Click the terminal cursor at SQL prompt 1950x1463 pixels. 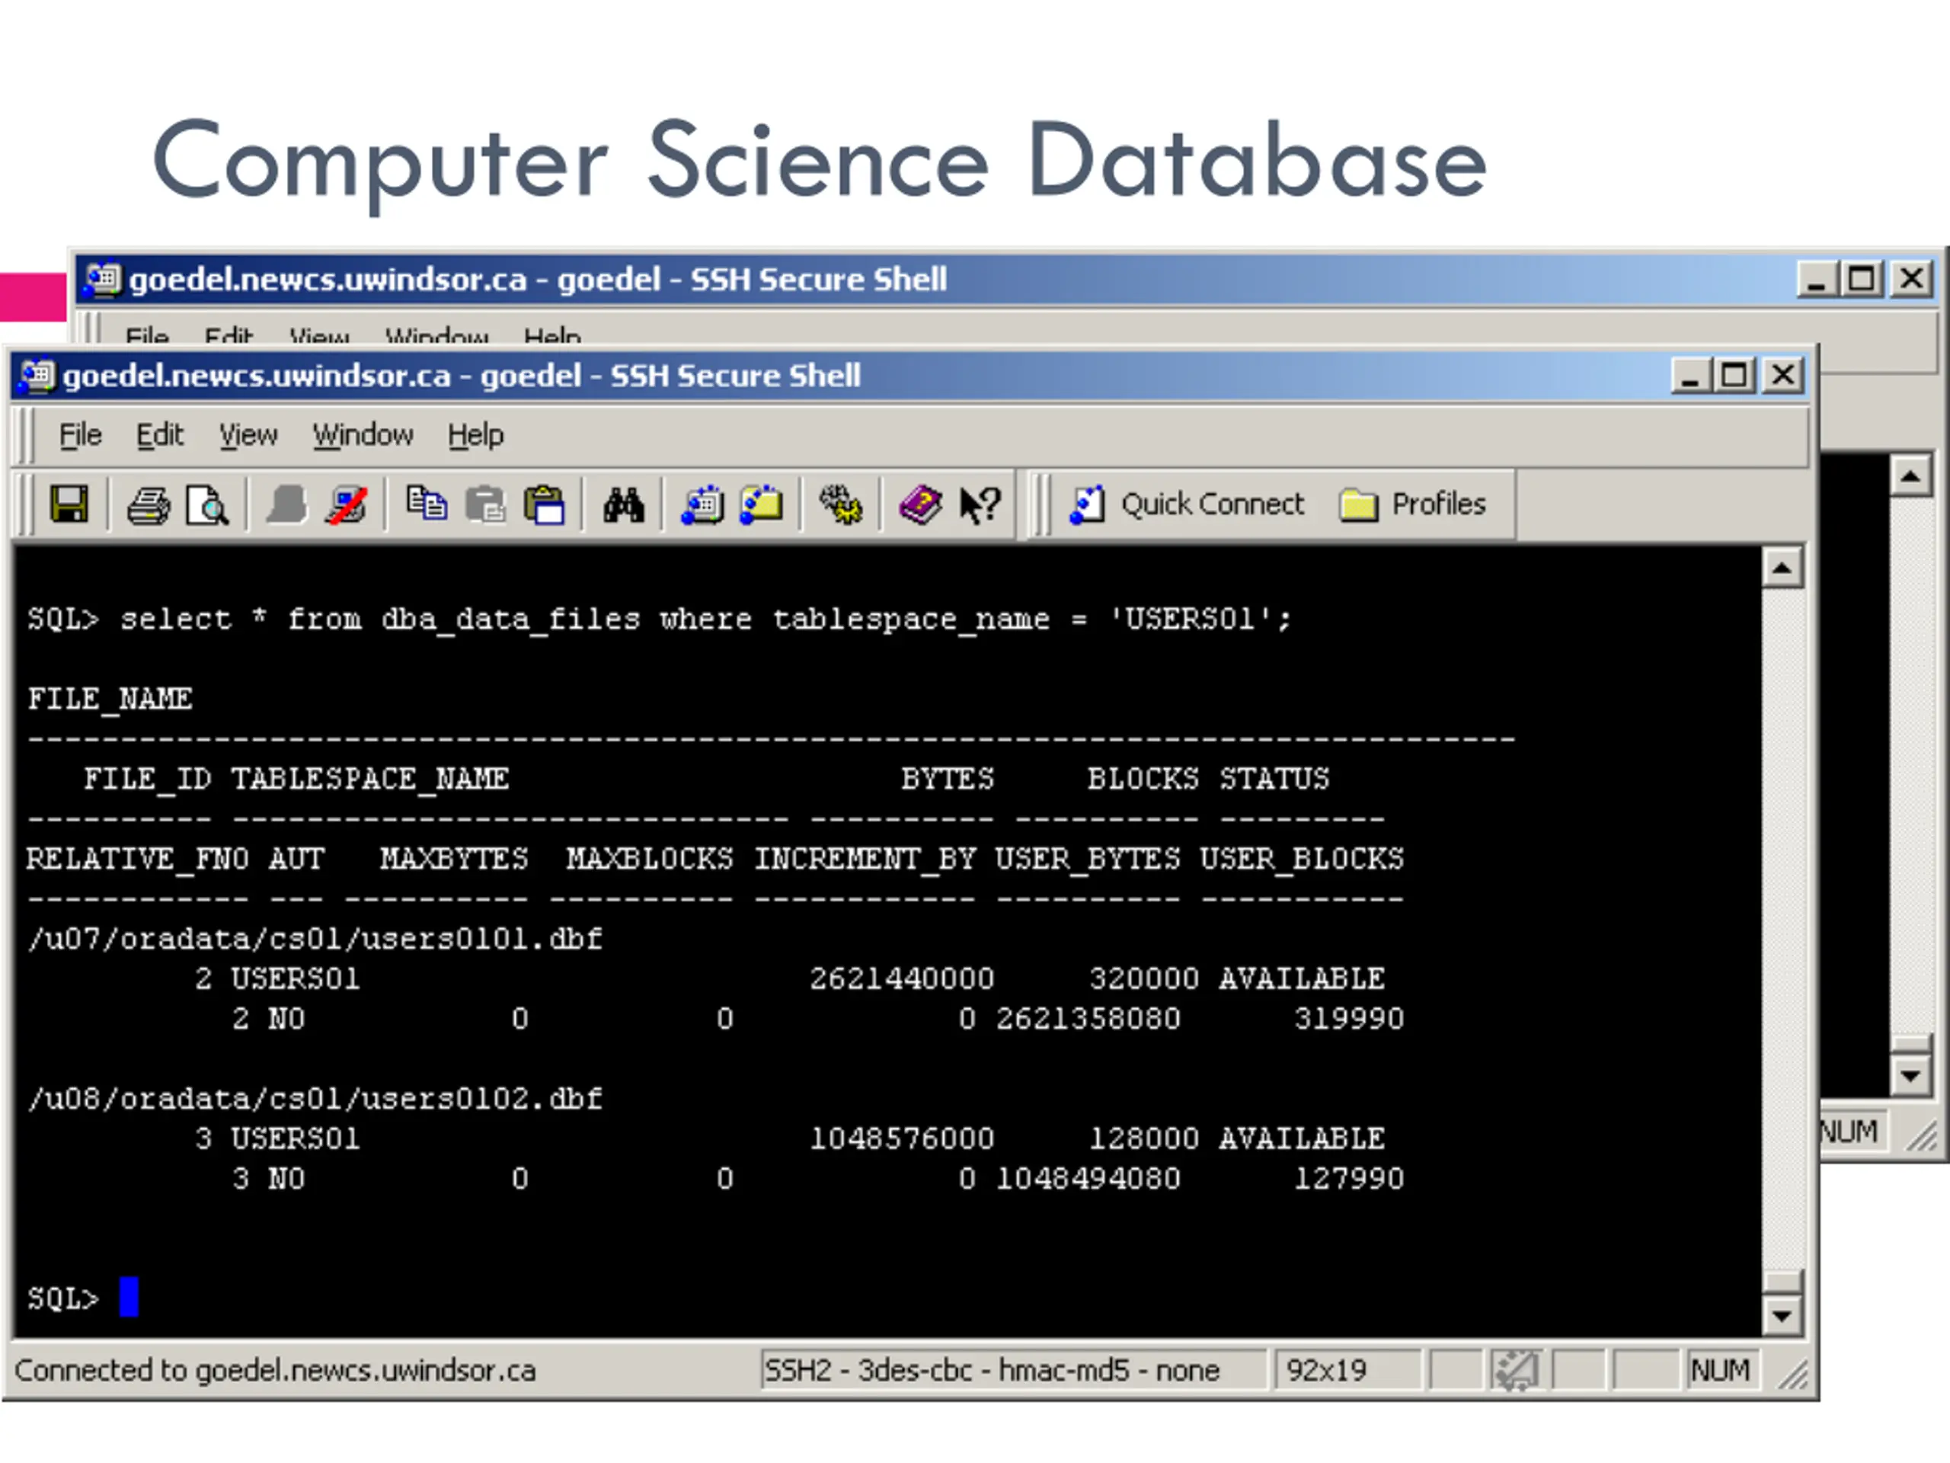[129, 1296]
